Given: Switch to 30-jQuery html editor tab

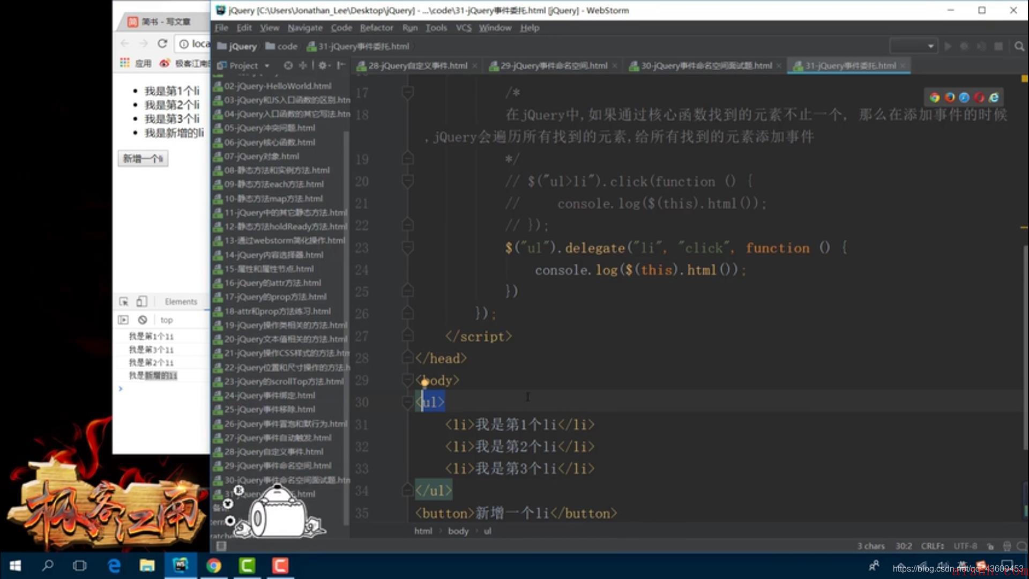Looking at the screenshot, I should coord(706,66).
